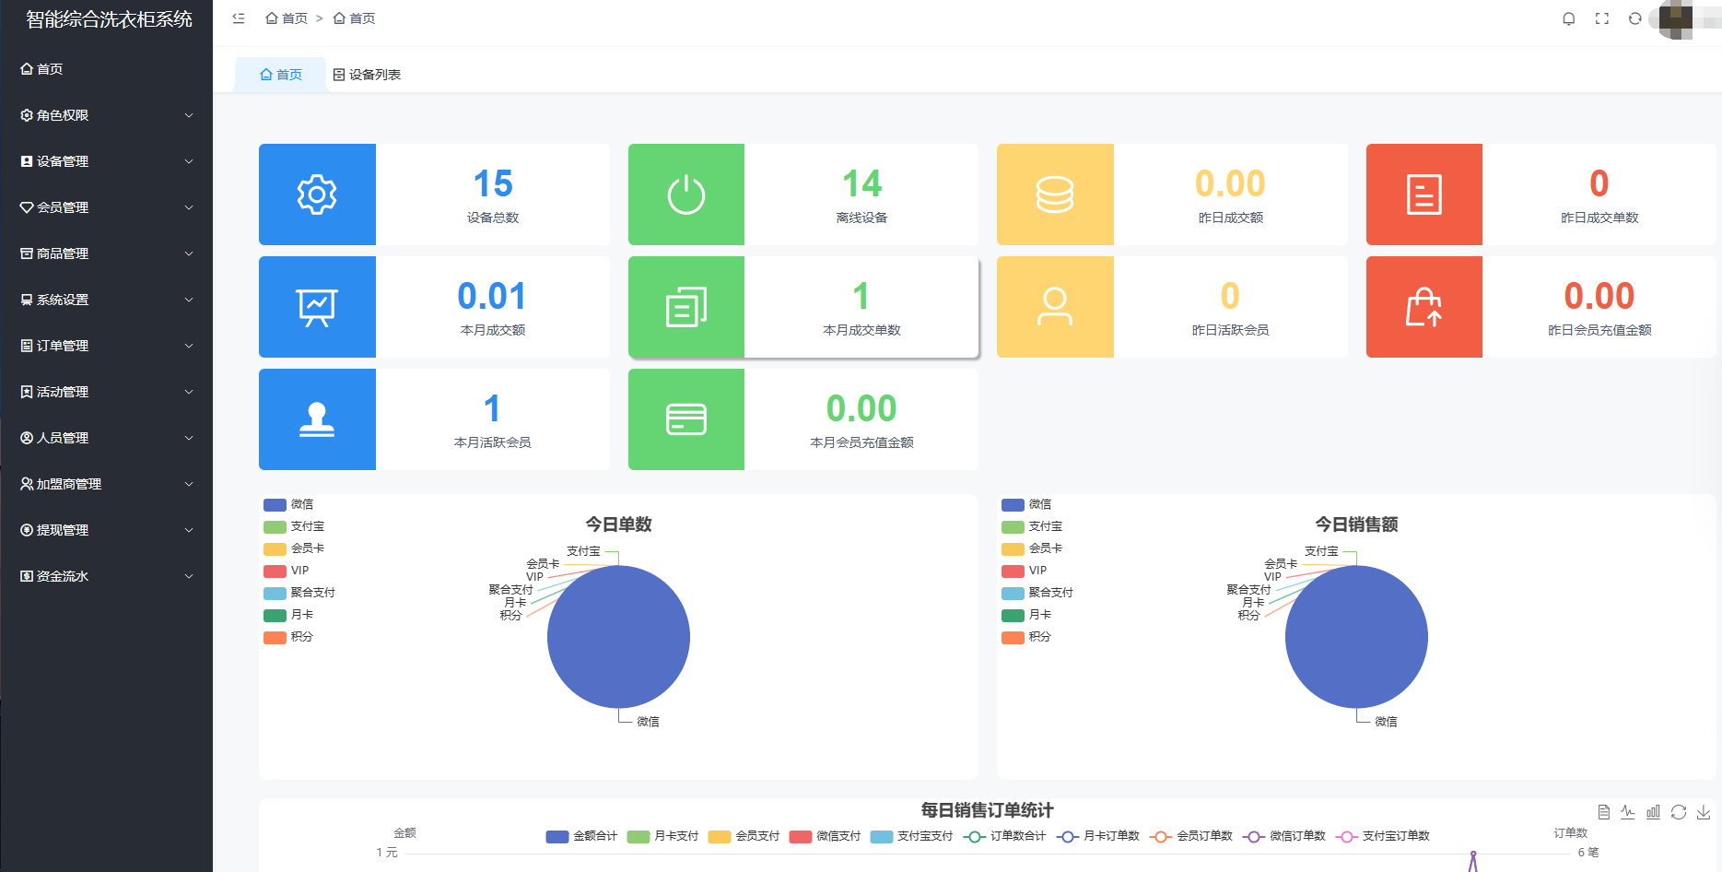Click the green copy icon for 本月成交单数
1722x872 pixels.
coord(686,307)
